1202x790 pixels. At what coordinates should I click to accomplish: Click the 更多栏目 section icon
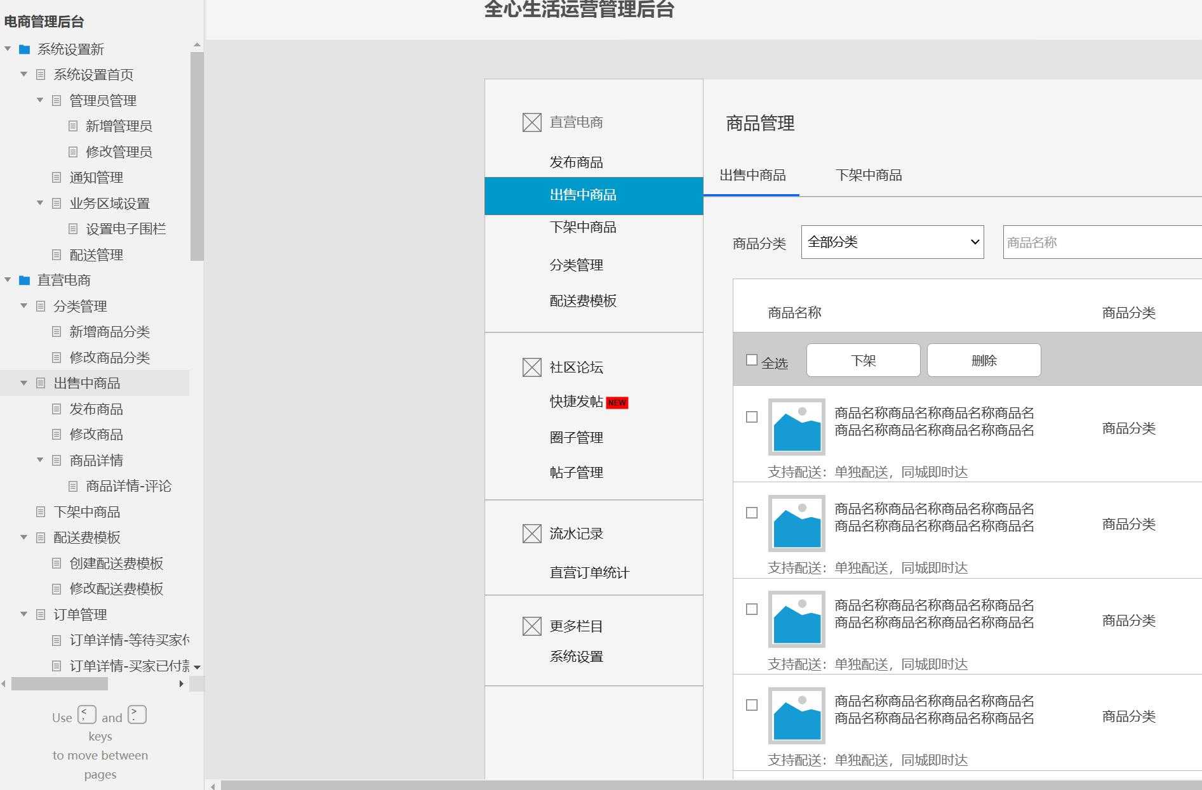click(531, 626)
